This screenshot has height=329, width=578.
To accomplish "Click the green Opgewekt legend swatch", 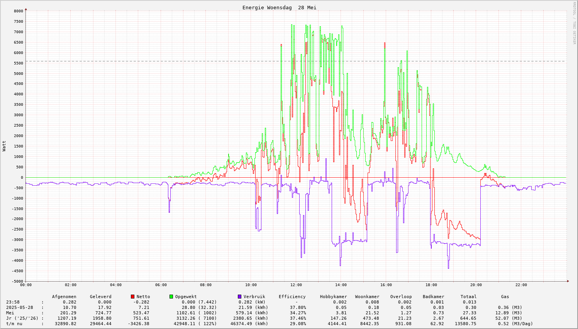I will 171,297.
